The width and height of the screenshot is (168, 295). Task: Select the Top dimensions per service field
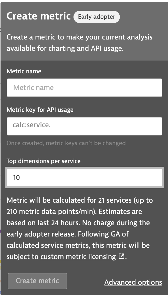(84, 178)
